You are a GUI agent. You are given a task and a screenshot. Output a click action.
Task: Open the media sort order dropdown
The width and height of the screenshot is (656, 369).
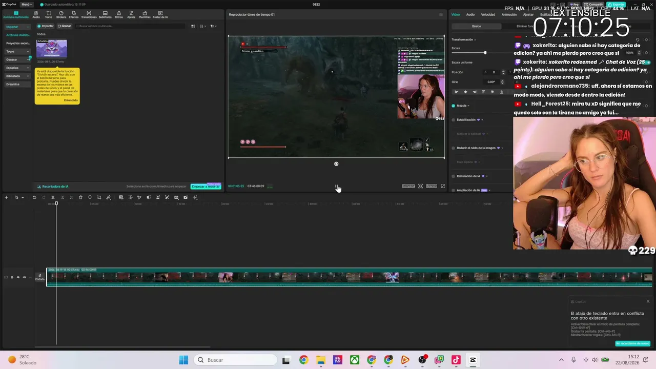203,26
